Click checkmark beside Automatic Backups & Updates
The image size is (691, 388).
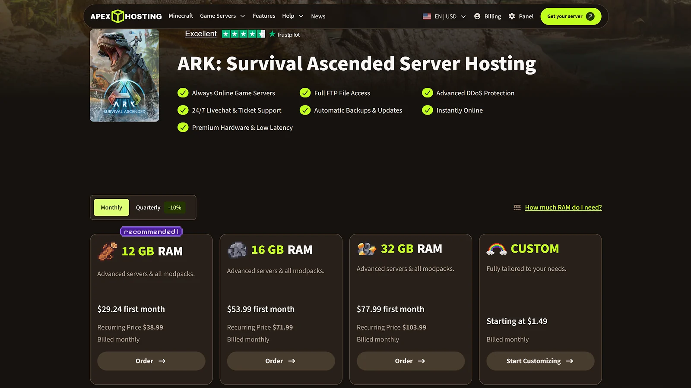click(305, 110)
